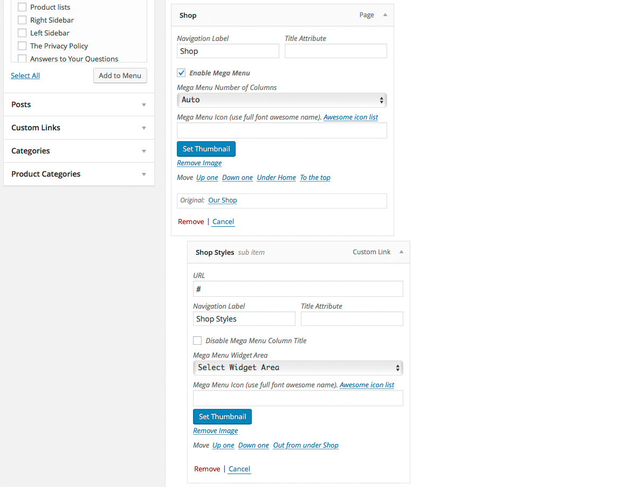Viewport: 626px width, 487px height.
Task: Click the Add to Menu button
Action: (120, 75)
